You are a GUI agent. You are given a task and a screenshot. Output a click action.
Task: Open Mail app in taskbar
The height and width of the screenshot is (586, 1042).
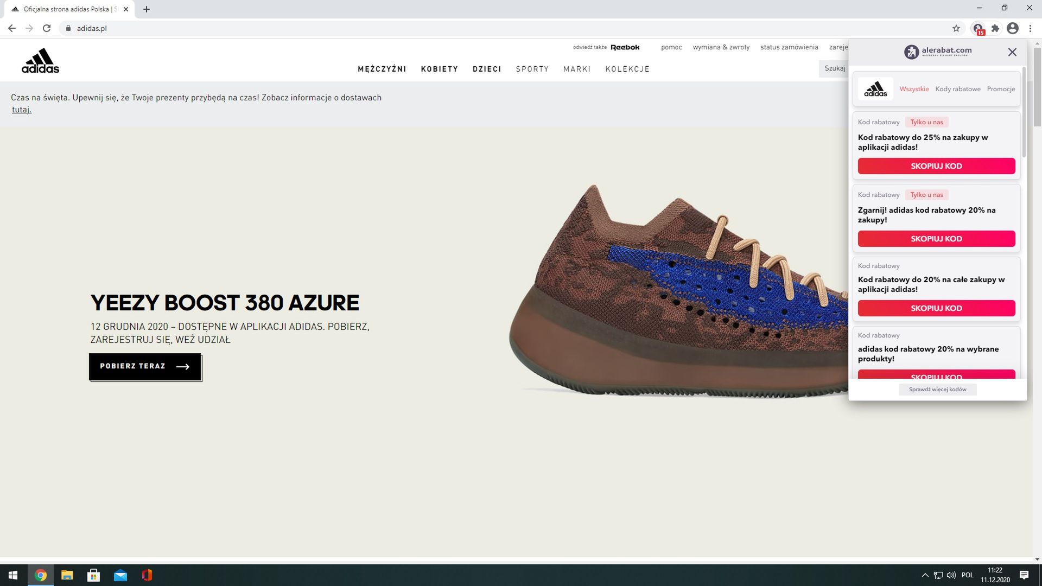[x=120, y=575]
